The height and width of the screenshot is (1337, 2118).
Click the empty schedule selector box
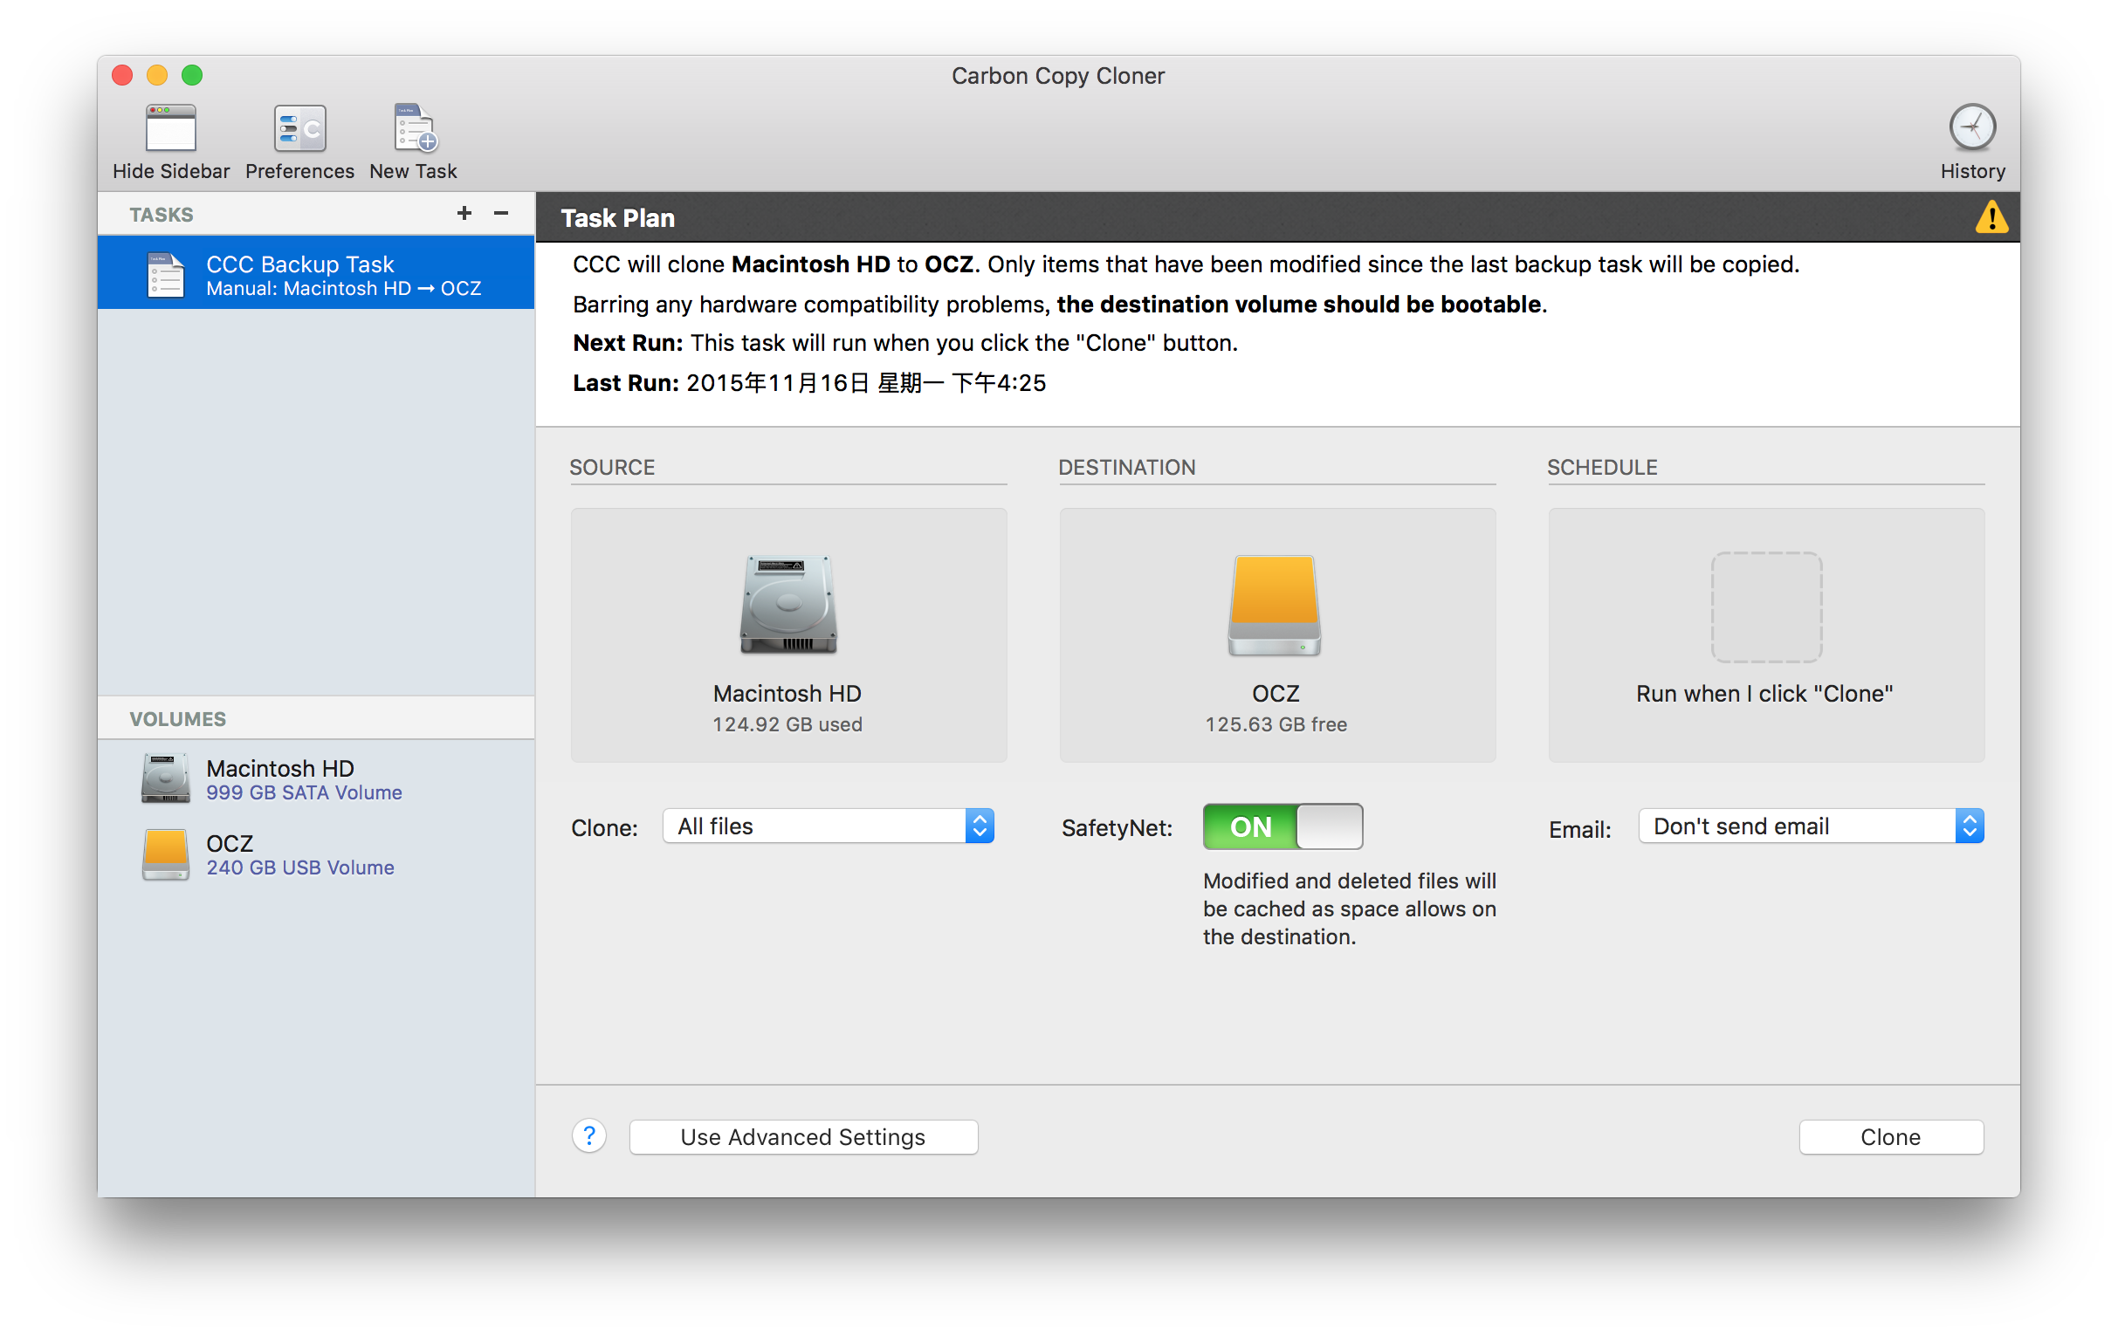[x=1765, y=607]
